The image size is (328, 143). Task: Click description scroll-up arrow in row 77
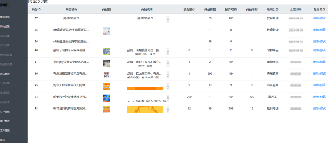point(168,61)
